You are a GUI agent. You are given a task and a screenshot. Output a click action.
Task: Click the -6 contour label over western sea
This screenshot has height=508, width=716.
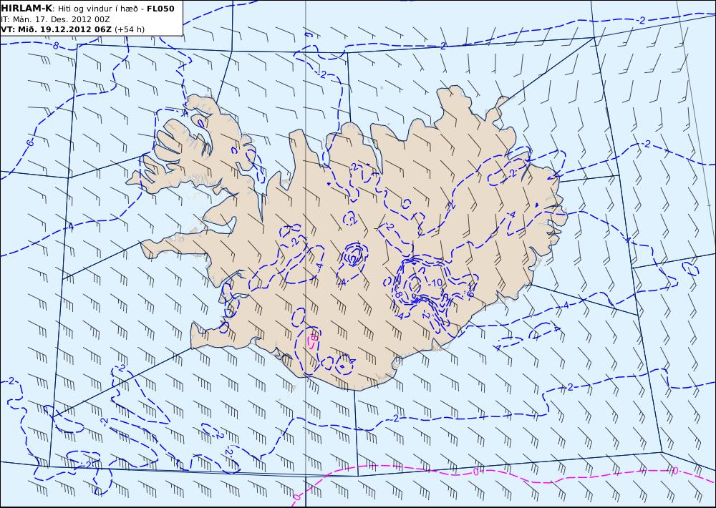pos(29,143)
